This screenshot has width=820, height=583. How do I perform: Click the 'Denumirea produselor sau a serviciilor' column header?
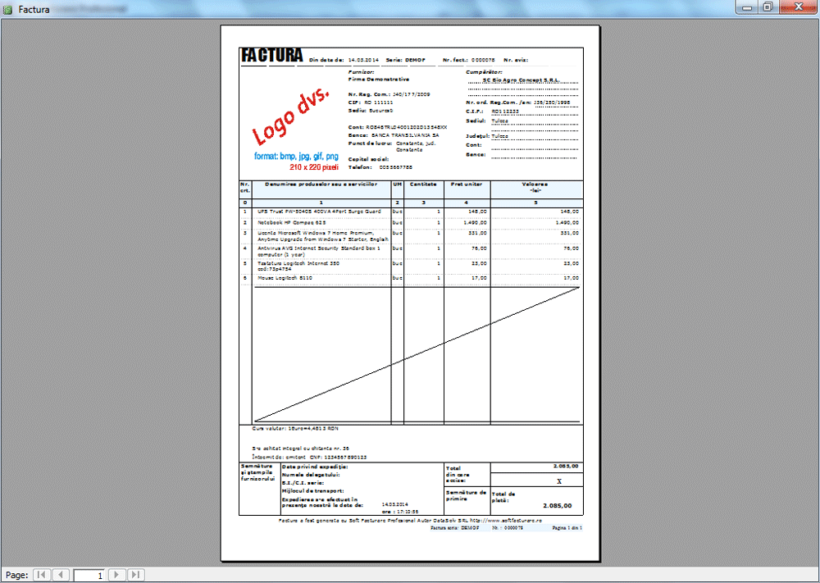click(x=321, y=184)
